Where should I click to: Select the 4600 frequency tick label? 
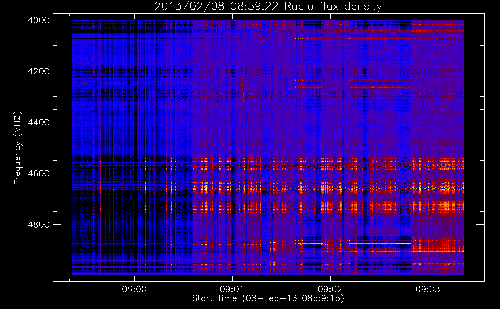coord(39,173)
